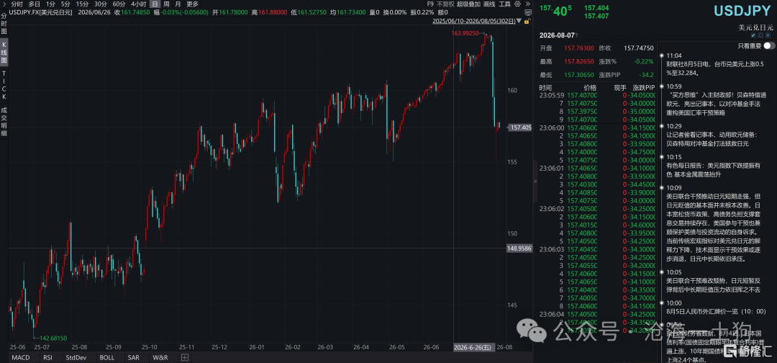Screen dimensions: 777x363
Task: Select the daily 日 interval
Action: coord(155,4)
